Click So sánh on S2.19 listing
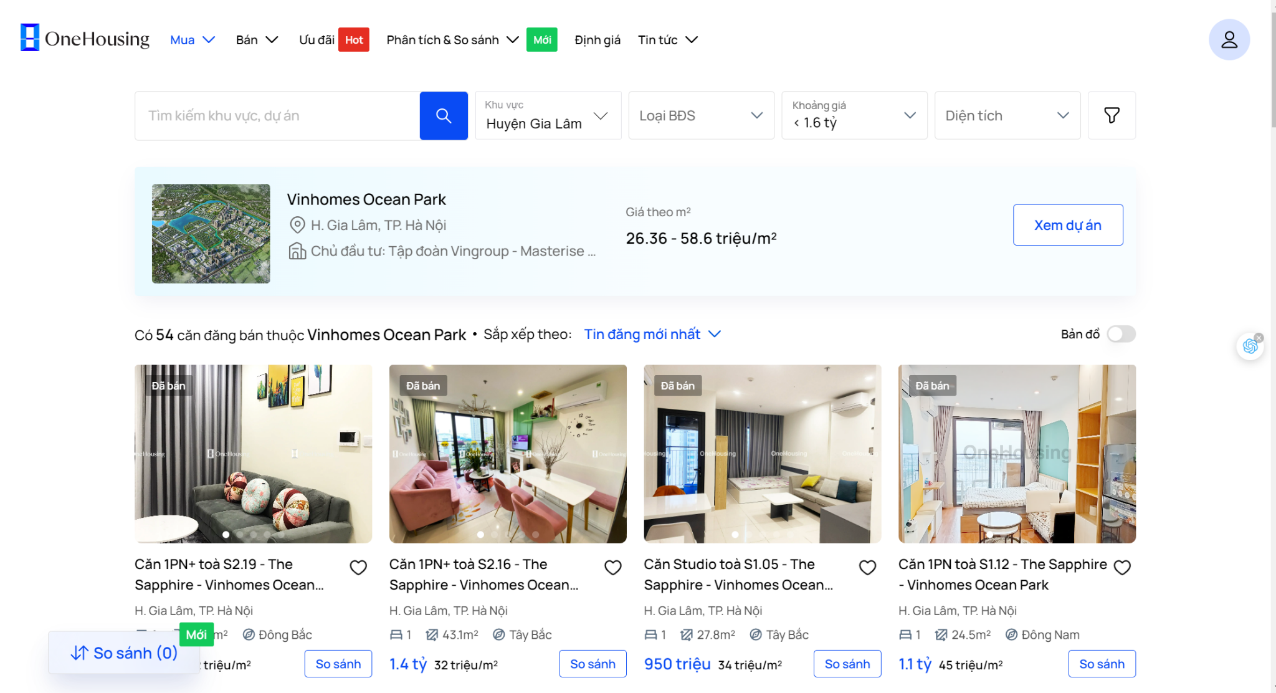Screen dimensions: 1276x693 (338, 664)
